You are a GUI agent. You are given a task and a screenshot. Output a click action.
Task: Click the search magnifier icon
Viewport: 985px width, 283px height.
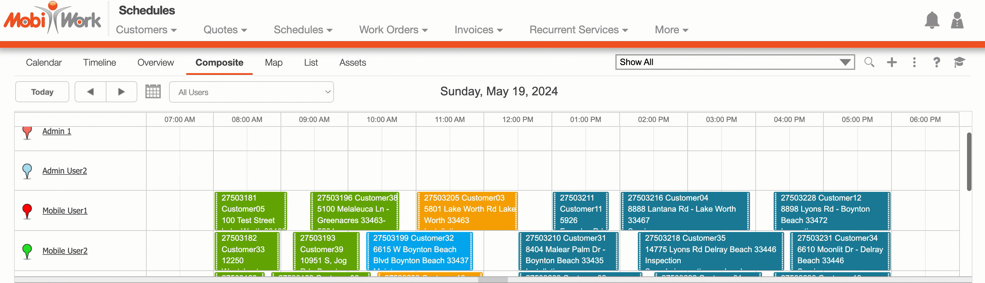pos(869,62)
